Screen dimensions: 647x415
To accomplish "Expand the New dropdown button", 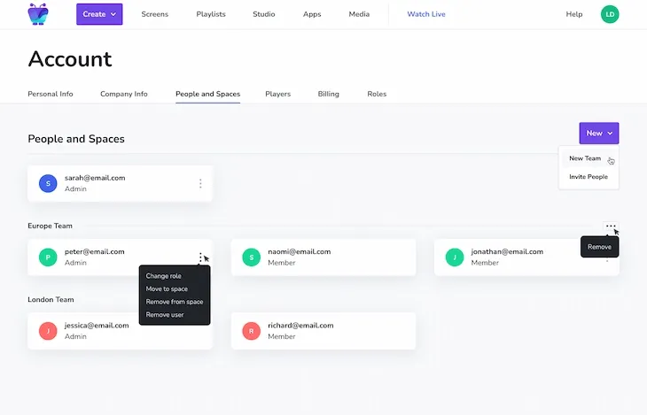I will pos(599,133).
